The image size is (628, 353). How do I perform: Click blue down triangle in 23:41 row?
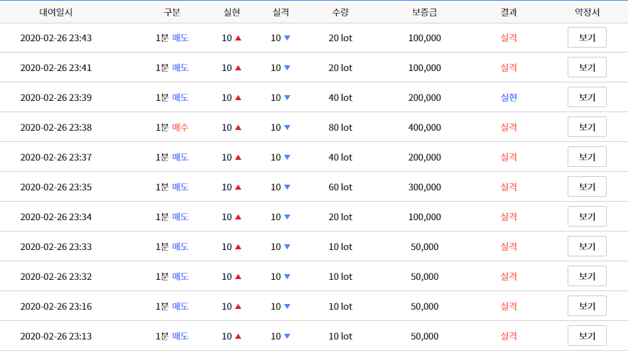click(287, 68)
